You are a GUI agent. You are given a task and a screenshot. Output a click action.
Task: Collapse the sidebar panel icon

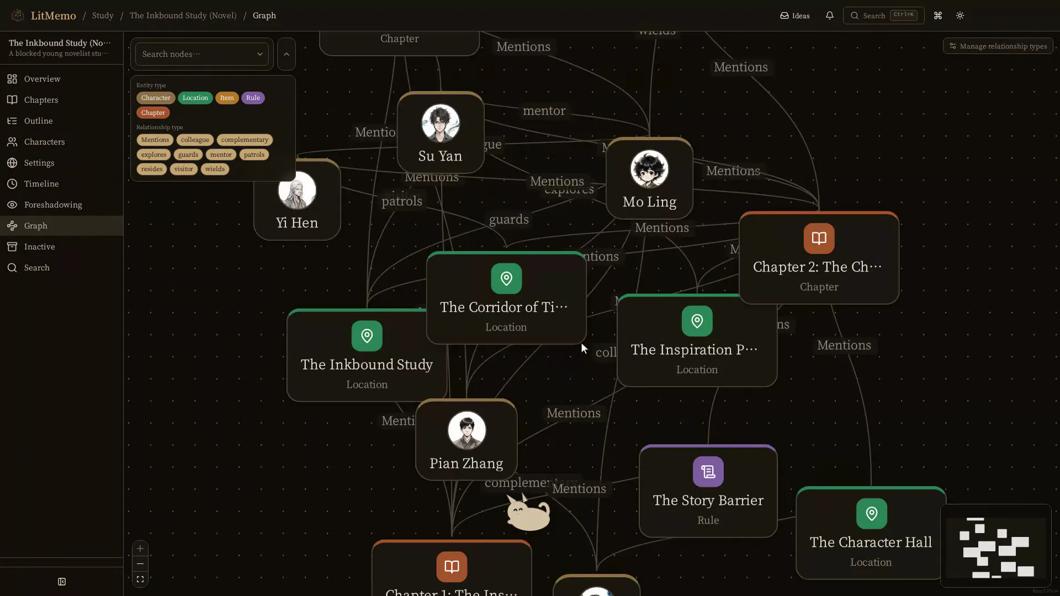(x=62, y=582)
